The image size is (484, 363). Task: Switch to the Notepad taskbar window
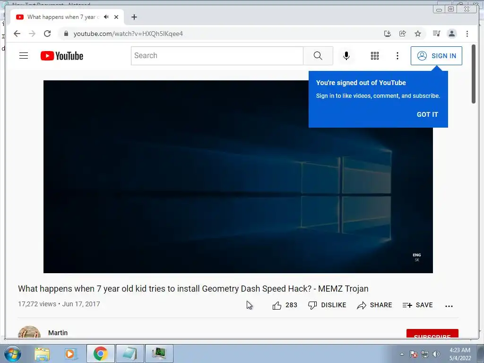point(130,354)
